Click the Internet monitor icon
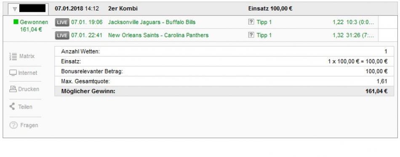The image size is (400, 157). pos(13,73)
